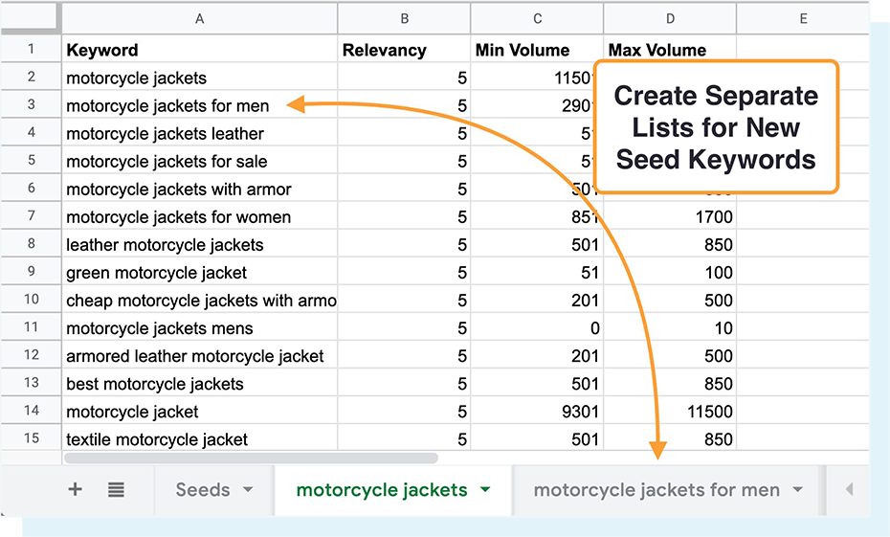The image size is (890, 537).
Task: Click the sheet tabs scroll arrow
Action: point(848,490)
